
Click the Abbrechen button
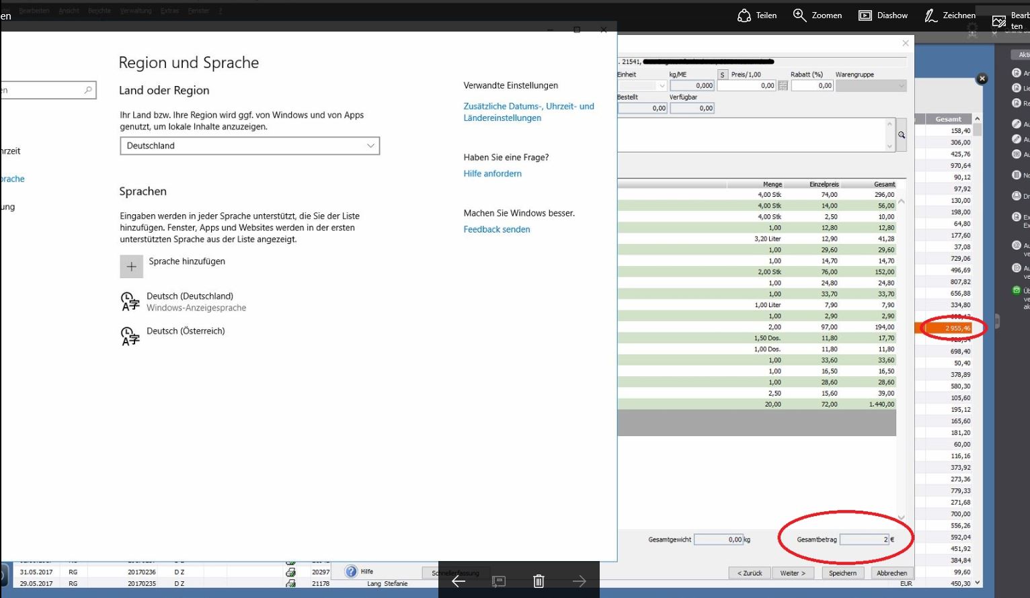892,573
